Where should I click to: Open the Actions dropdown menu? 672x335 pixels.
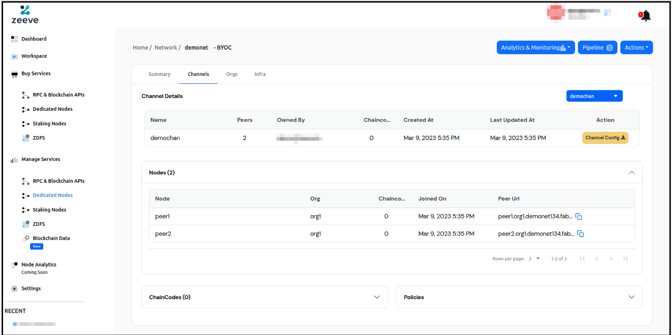pos(636,48)
